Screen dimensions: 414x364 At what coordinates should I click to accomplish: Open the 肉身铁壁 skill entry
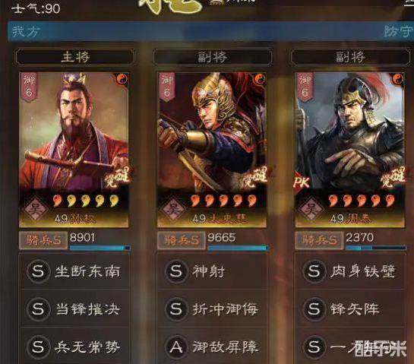(350, 271)
